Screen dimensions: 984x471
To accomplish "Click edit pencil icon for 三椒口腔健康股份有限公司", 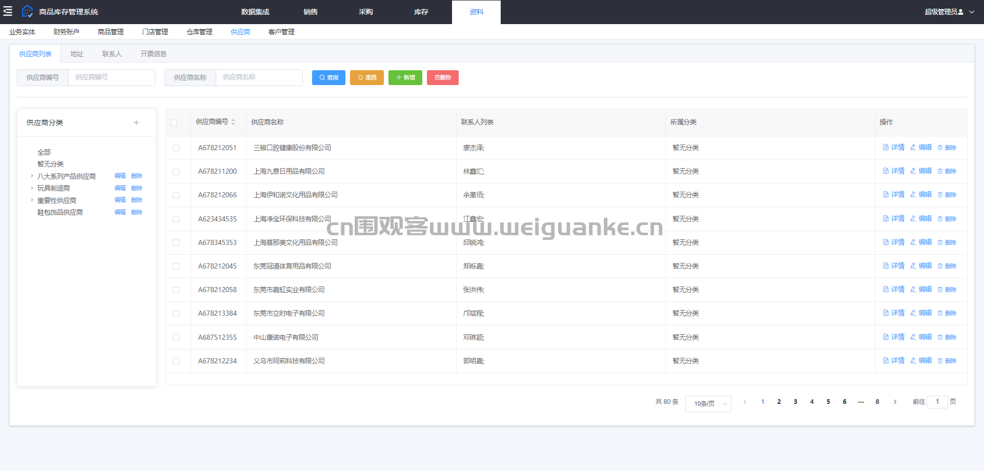I will [913, 148].
